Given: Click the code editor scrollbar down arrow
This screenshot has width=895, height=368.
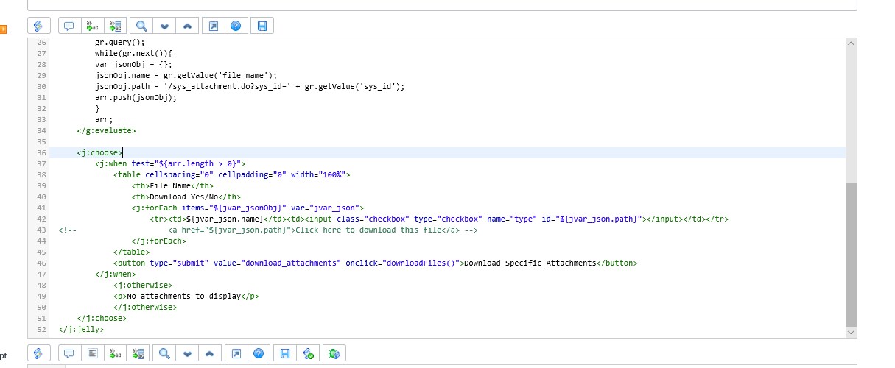Looking at the screenshot, I should point(852,333).
